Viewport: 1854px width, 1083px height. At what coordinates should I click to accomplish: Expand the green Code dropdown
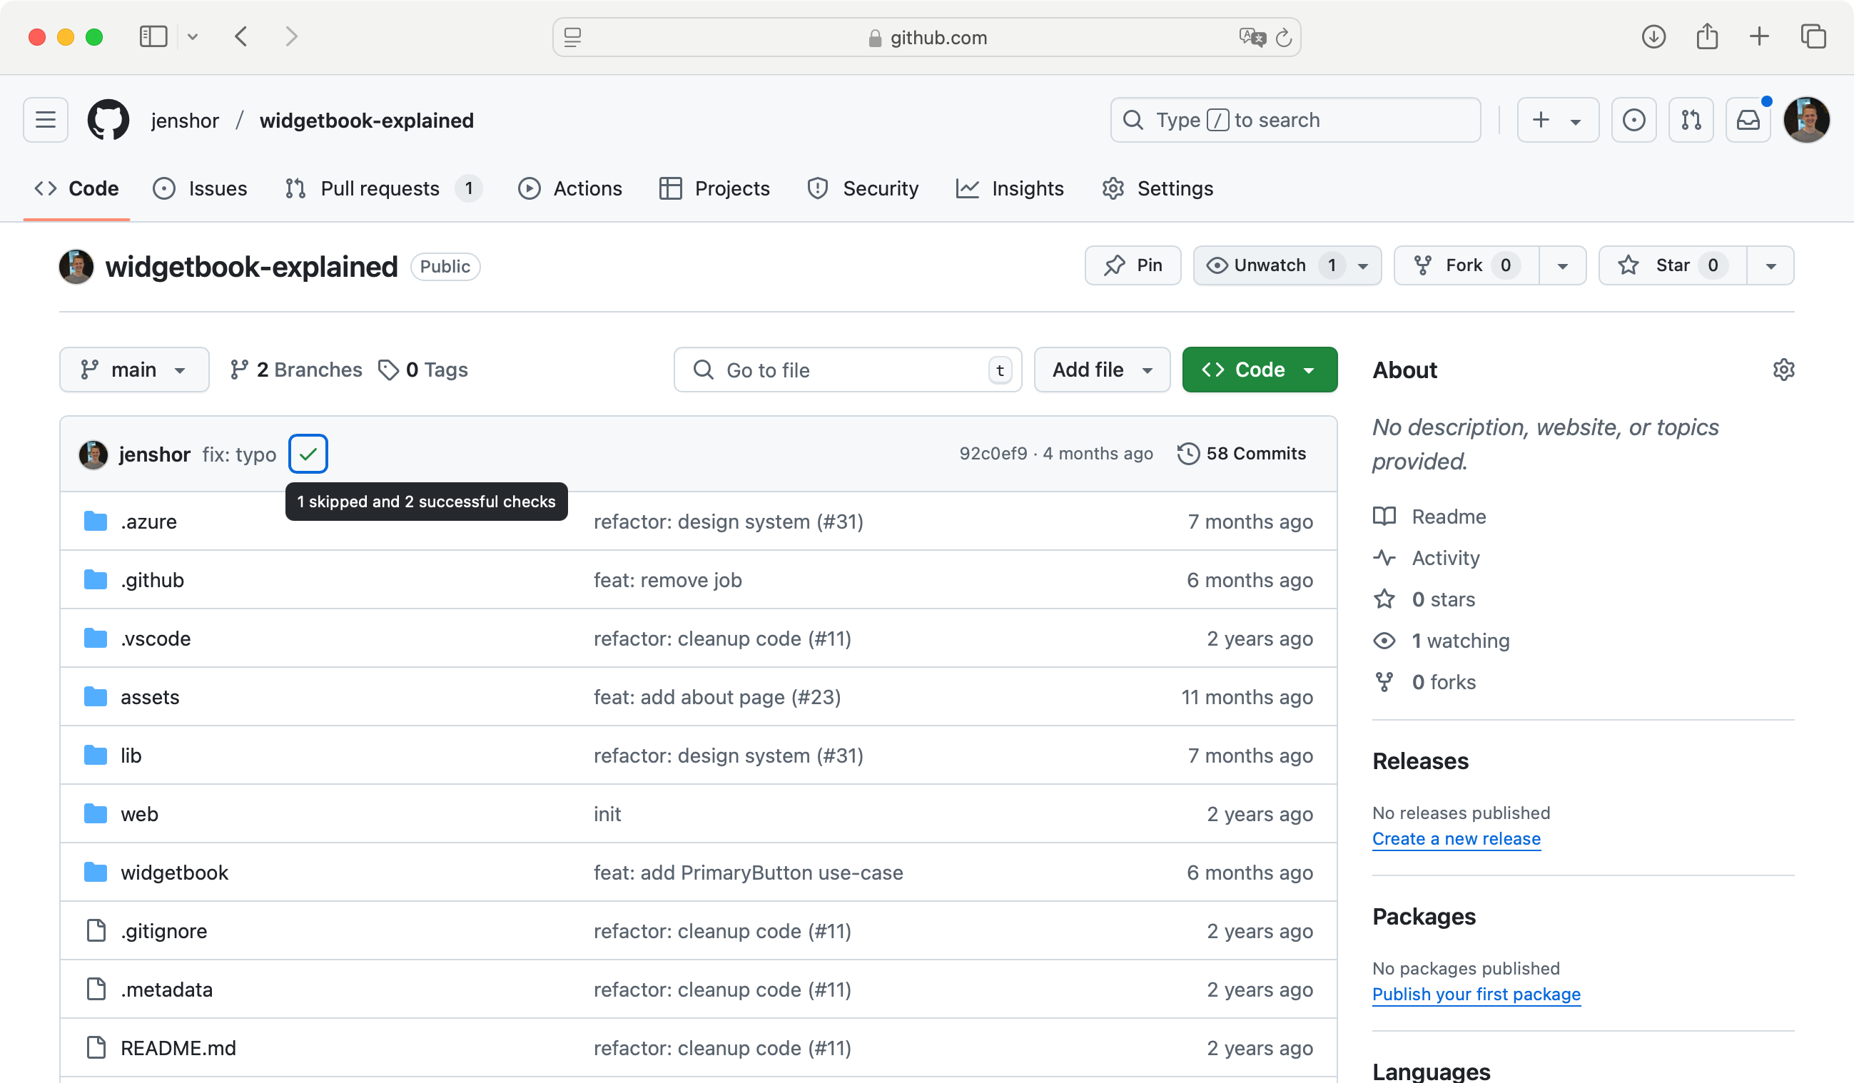coord(1260,370)
